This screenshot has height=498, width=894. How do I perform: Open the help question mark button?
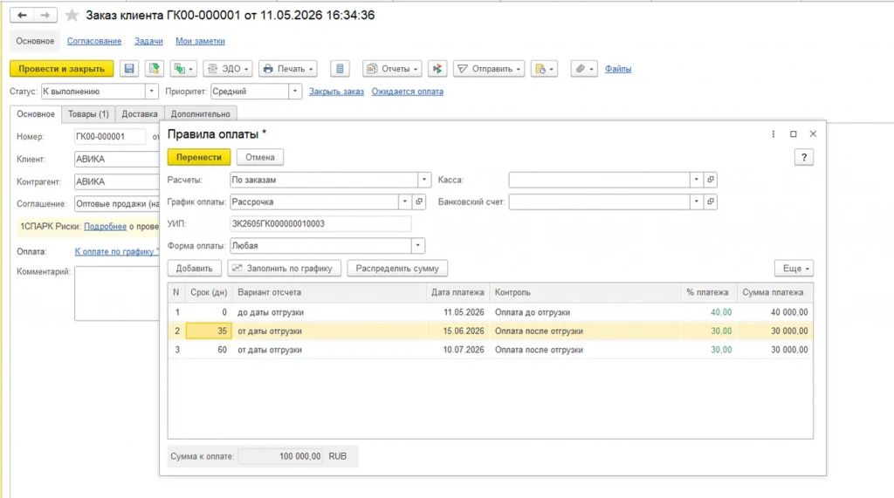pyautogui.click(x=804, y=157)
